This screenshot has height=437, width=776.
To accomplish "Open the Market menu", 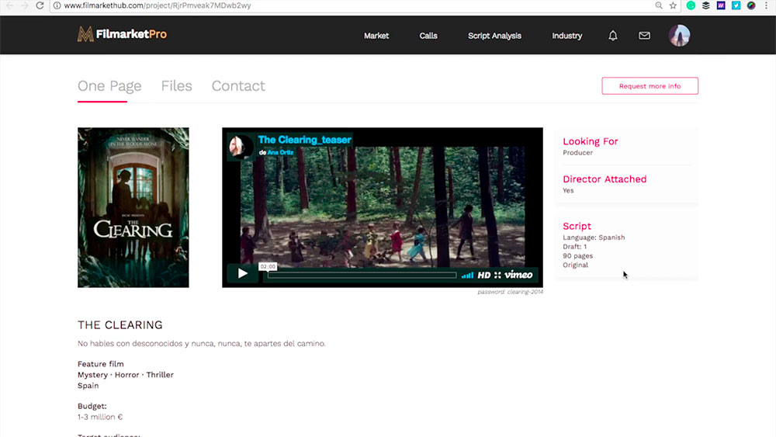I will pyautogui.click(x=376, y=36).
